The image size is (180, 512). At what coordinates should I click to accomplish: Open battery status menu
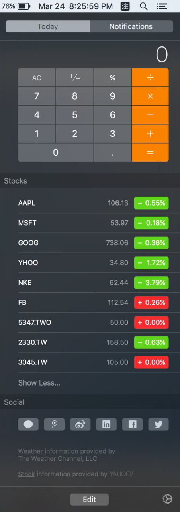[x=16, y=6]
